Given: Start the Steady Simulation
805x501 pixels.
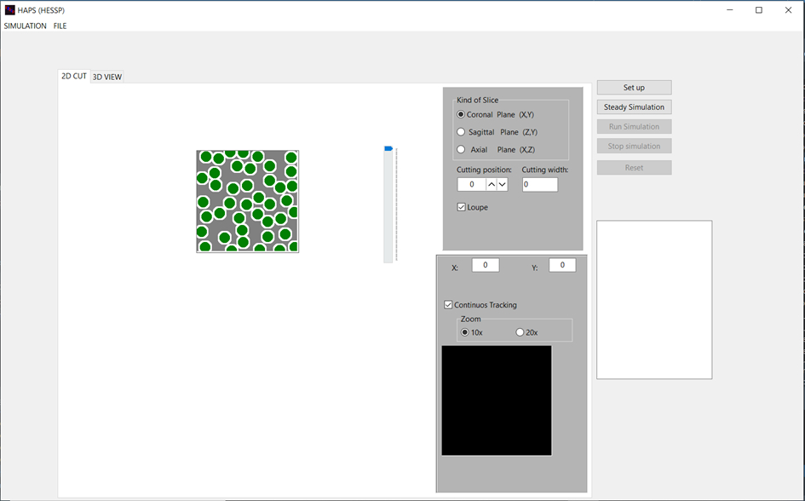Looking at the screenshot, I should click(634, 107).
